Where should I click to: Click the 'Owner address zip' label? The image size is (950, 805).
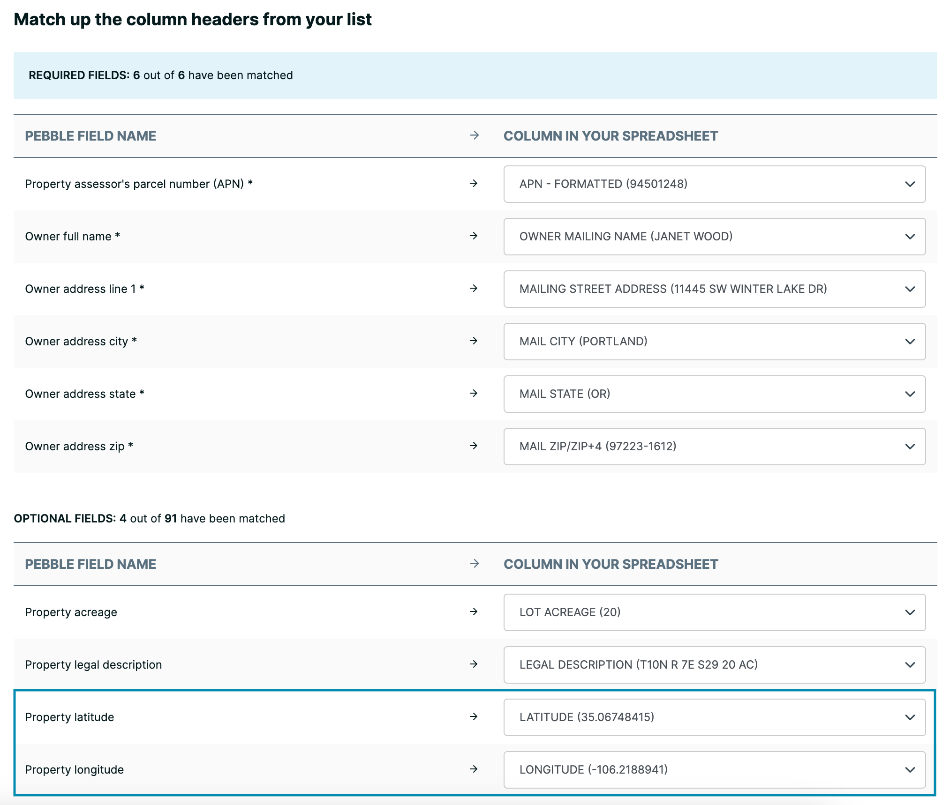(79, 447)
